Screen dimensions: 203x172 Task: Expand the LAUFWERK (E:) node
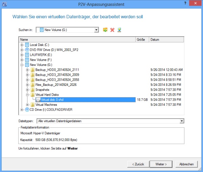(22, 55)
